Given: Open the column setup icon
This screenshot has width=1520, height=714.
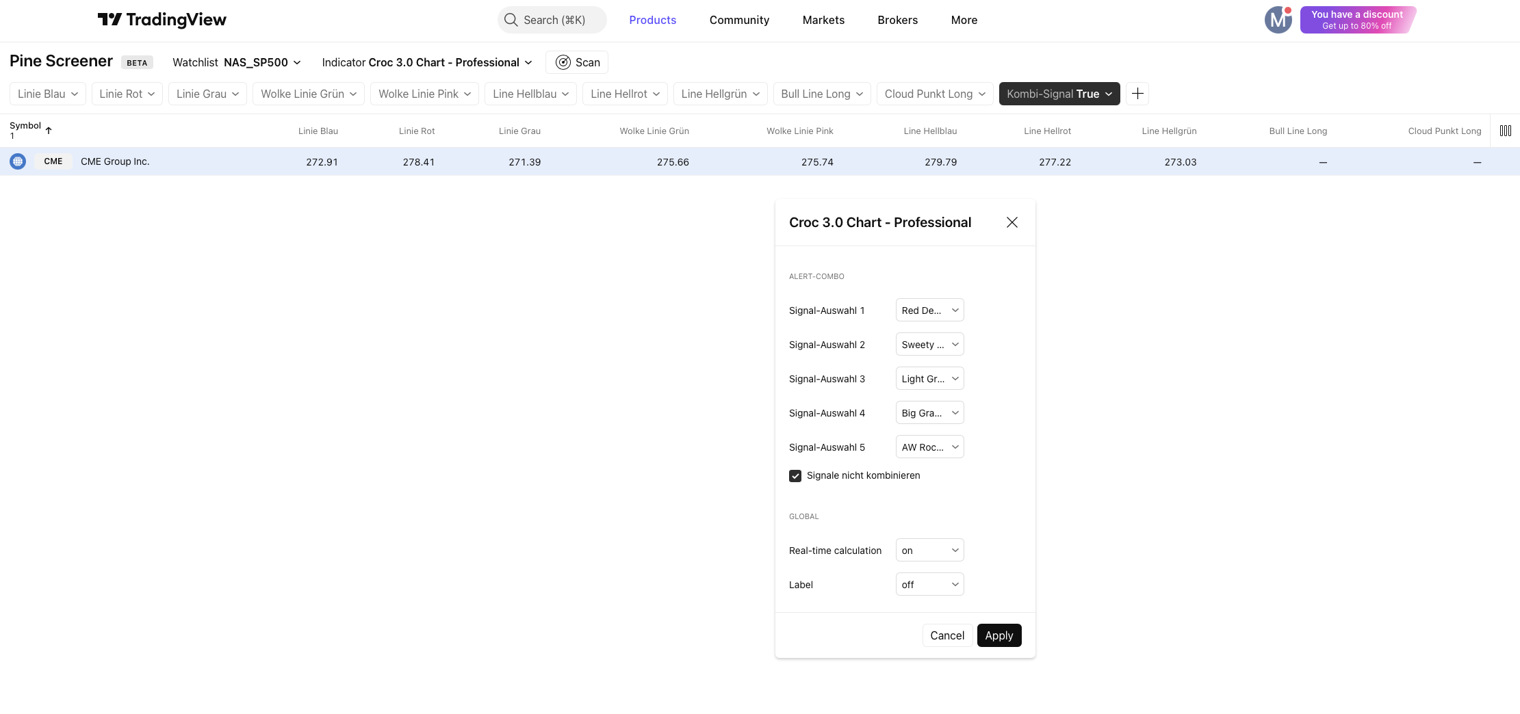Looking at the screenshot, I should [1505, 131].
